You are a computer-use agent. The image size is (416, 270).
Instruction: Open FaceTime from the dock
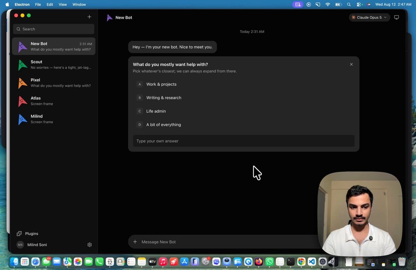tap(88, 262)
